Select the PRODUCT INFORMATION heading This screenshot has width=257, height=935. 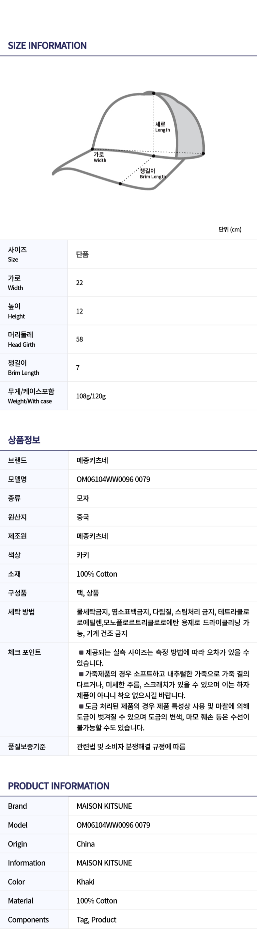[x=58, y=786]
